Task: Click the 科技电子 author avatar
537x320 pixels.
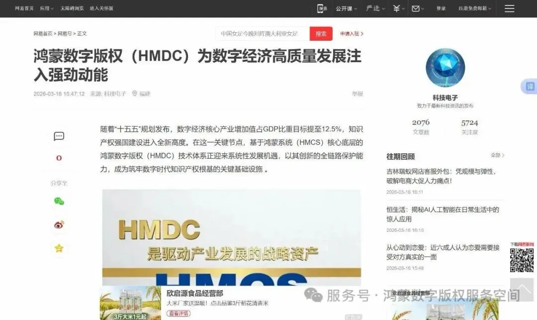Action: point(445,68)
